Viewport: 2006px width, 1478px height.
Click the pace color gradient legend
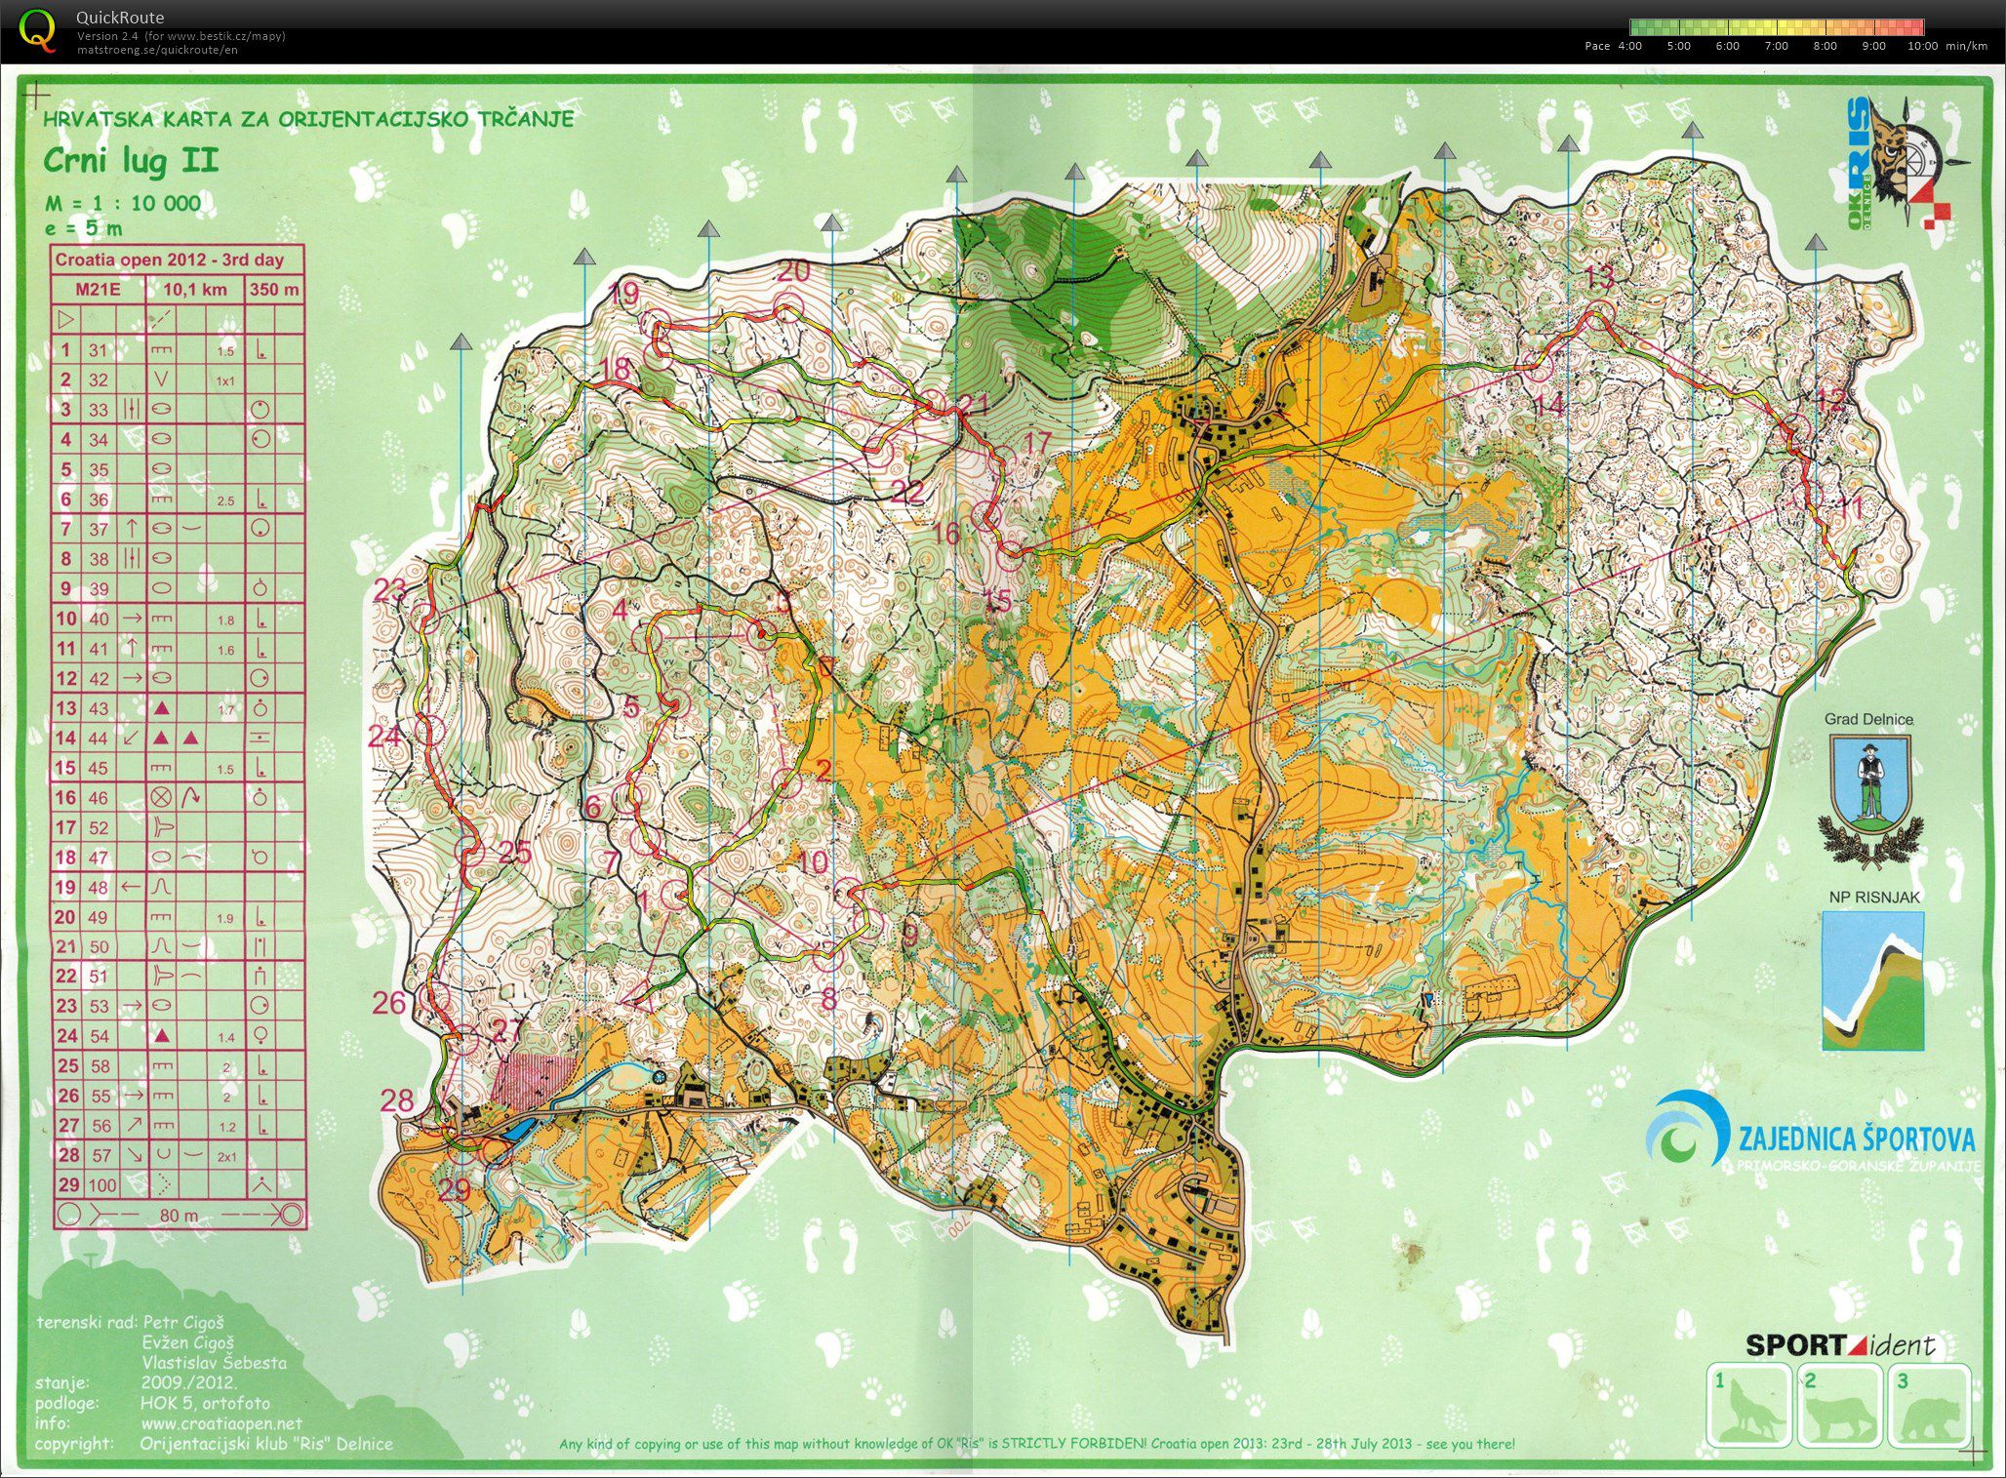(1777, 27)
